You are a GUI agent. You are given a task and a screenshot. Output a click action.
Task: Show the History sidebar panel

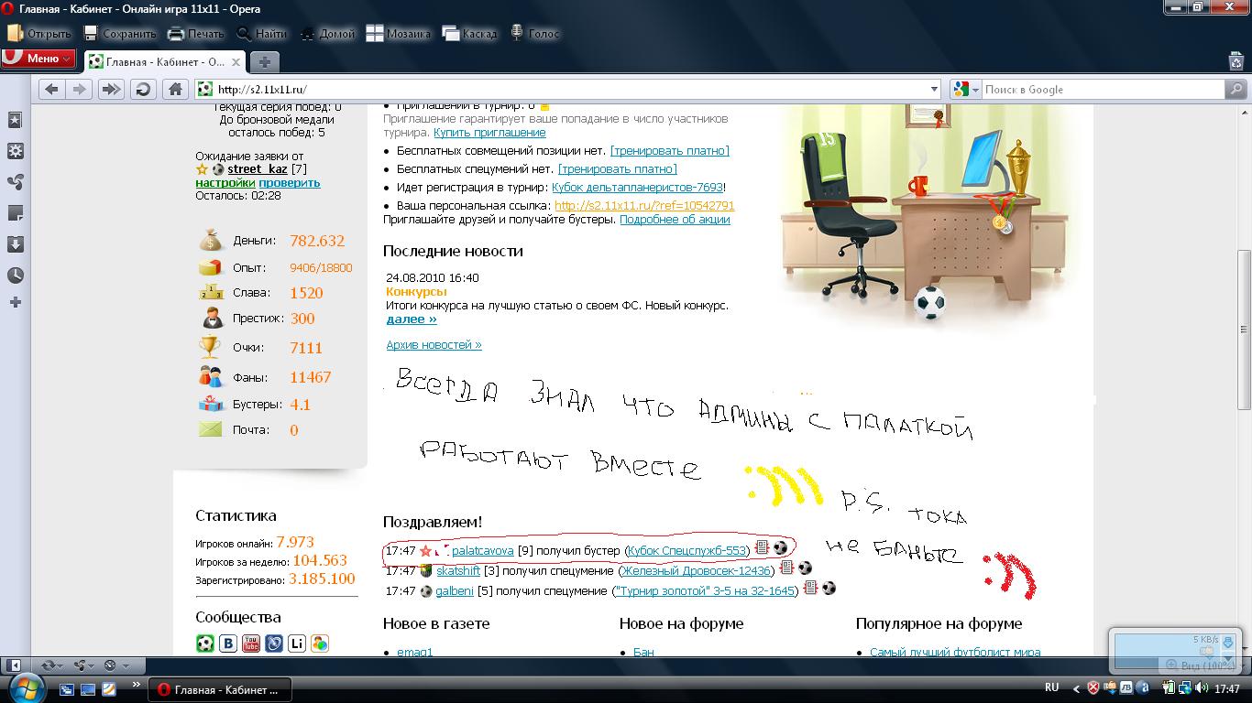pyautogui.click(x=15, y=276)
